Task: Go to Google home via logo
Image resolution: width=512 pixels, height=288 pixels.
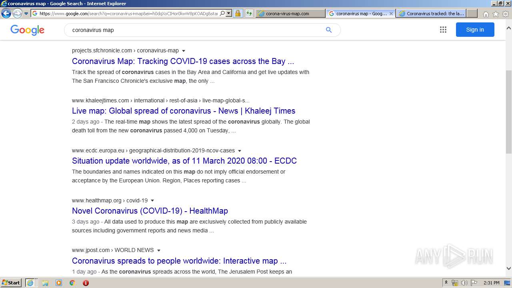Action: (x=27, y=30)
